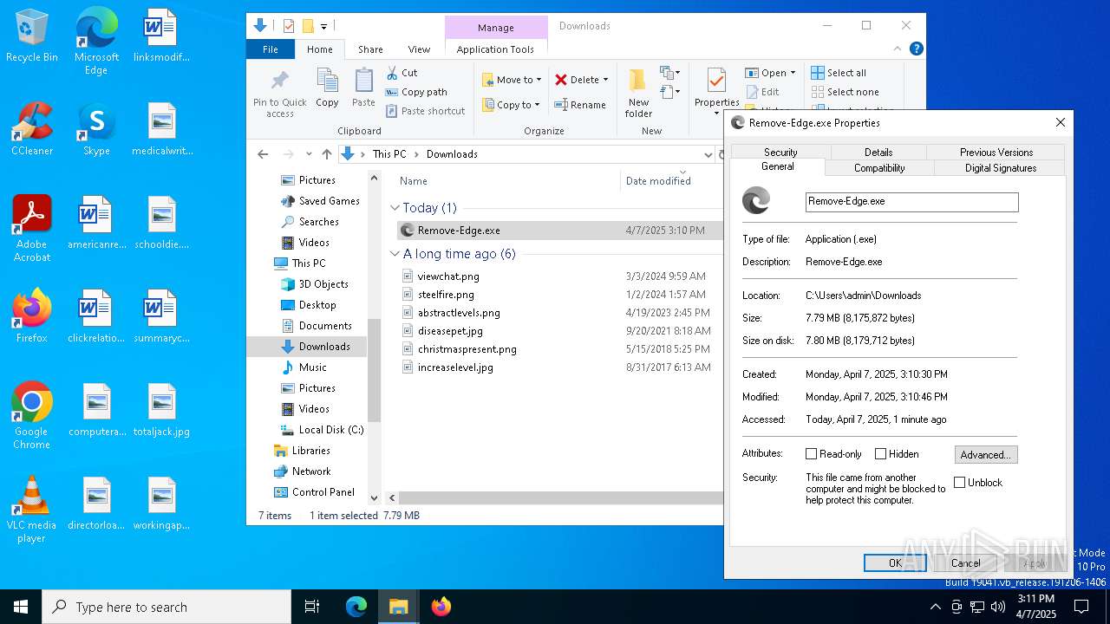1110x624 pixels.
Task: Open Microsoft Edge from the taskbar
Action: 356,607
